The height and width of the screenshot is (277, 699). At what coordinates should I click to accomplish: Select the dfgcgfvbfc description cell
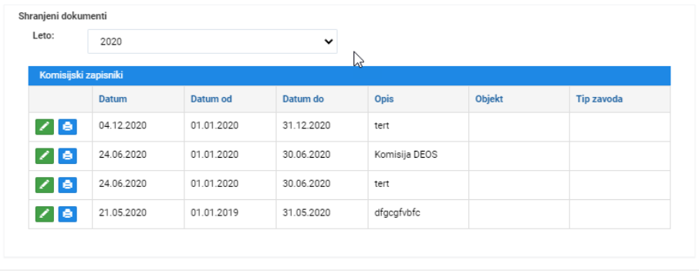point(418,215)
